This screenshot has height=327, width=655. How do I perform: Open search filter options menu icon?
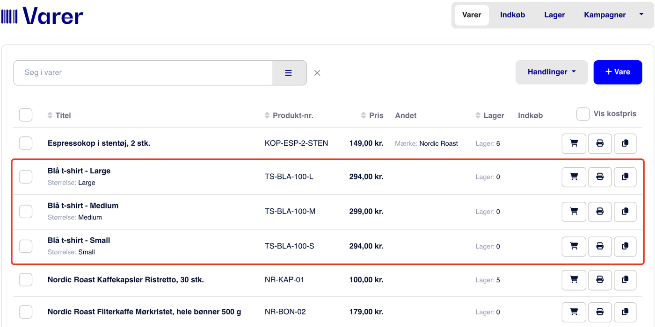pos(290,73)
